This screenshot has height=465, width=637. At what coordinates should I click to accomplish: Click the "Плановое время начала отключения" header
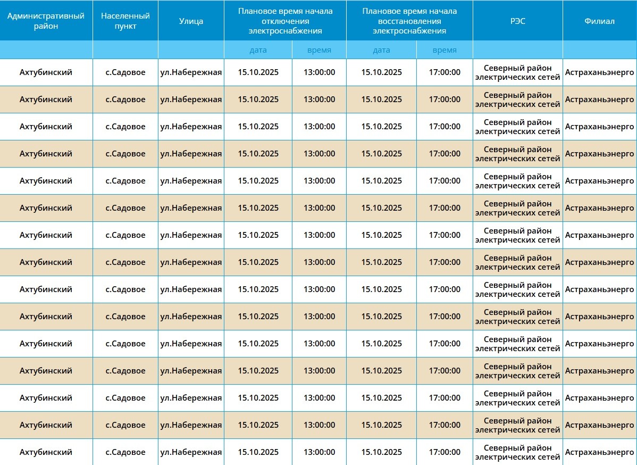285,21
